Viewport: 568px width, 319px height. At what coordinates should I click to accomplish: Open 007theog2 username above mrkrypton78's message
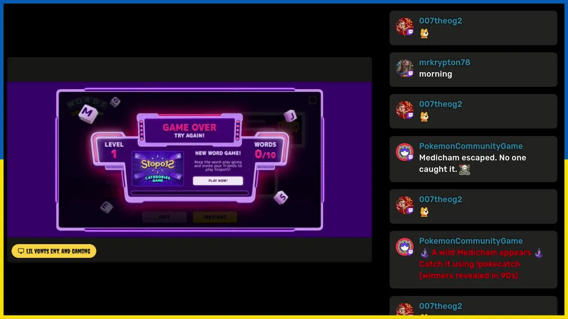point(441,21)
